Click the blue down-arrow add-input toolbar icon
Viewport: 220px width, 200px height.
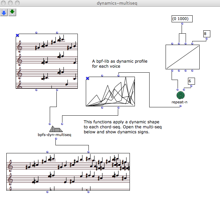tap(4, 12)
